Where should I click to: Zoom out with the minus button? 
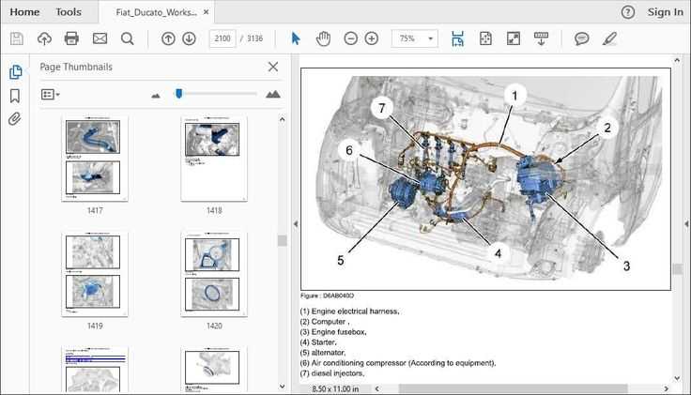click(x=351, y=38)
